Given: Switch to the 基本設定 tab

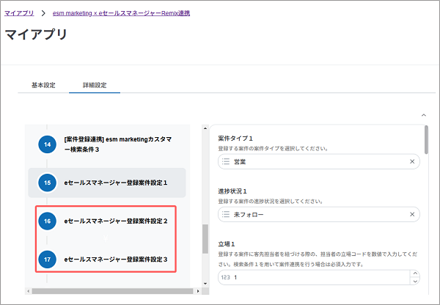Looking at the screenshot, I should pyautogui.click(x=43, y=85).
